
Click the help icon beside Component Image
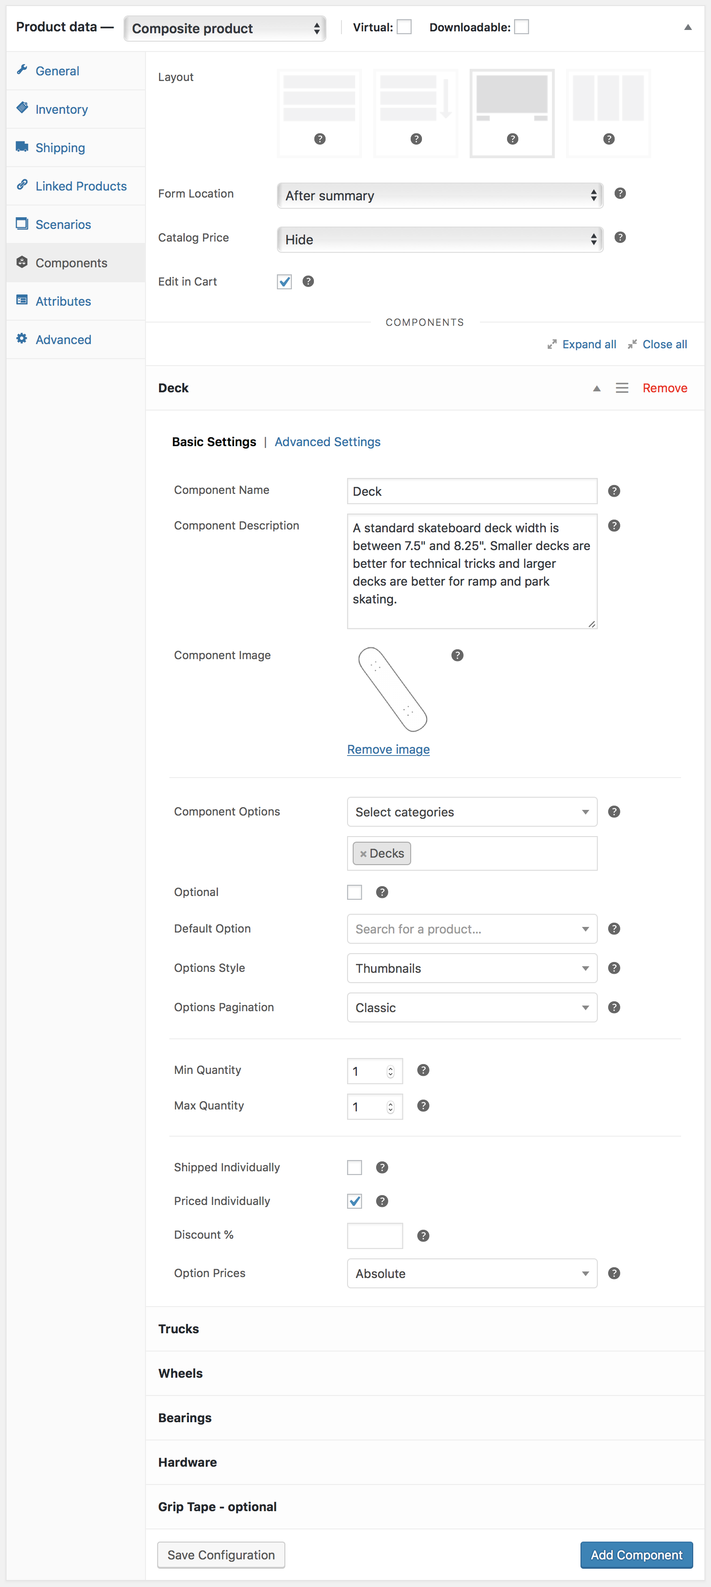457,655
